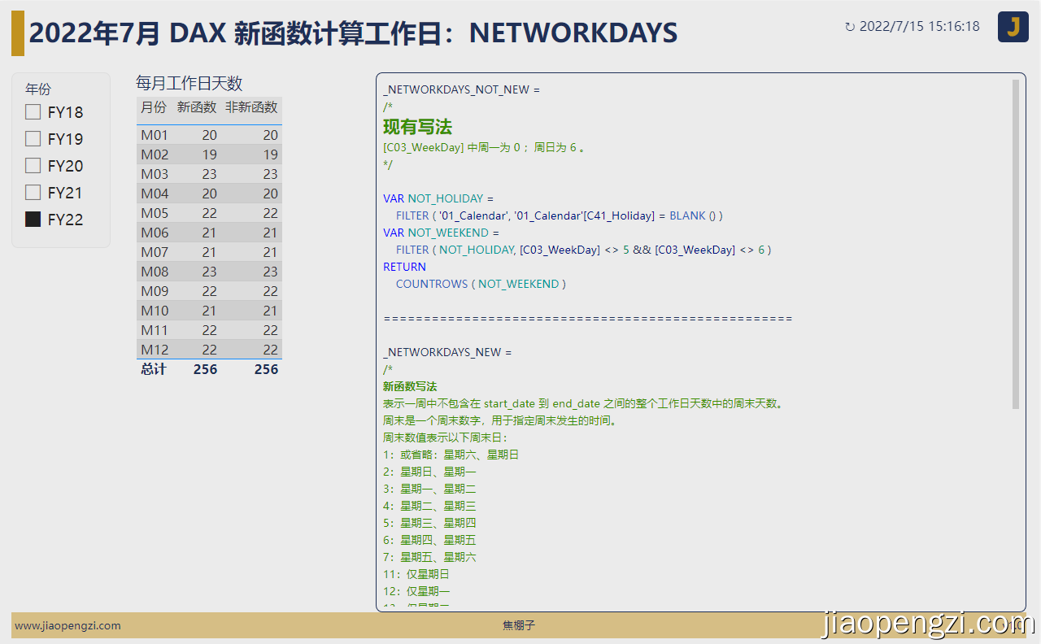1041x644 pixels.
Task: Click the line 11：仅星期日
Action: 416,574
